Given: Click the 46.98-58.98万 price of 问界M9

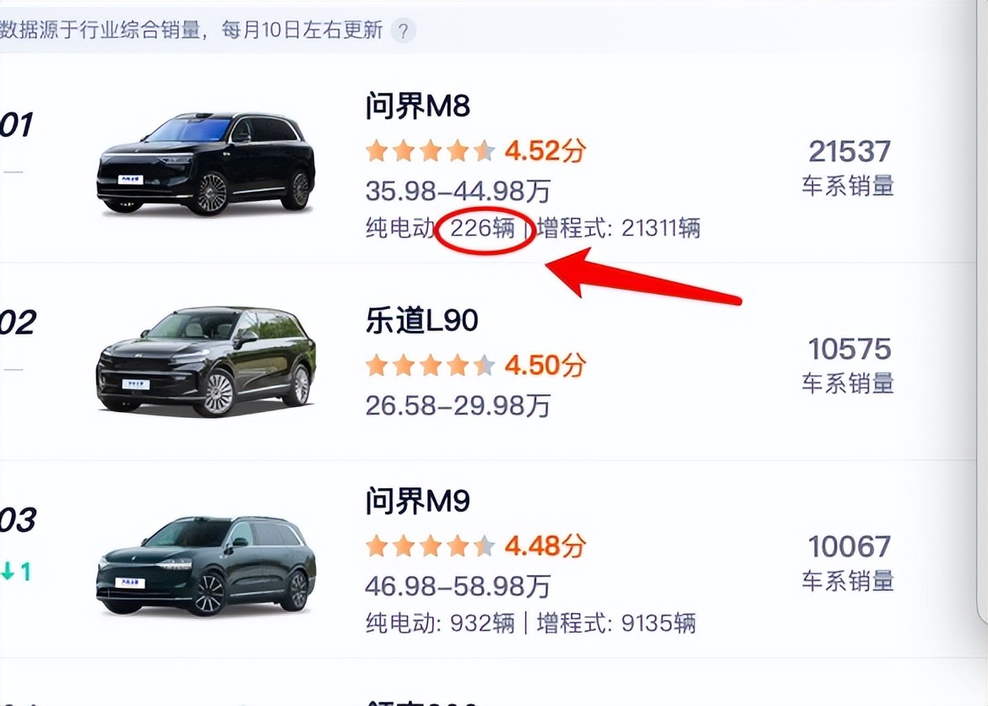Looking at the screenshot, I should tap(456, 585).
